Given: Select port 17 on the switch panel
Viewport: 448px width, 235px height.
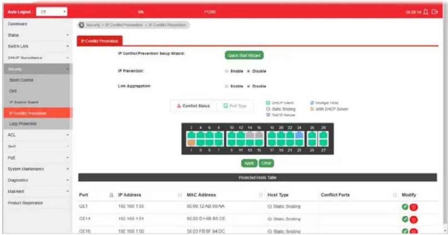Looking at the screenshot, I should [272, 142].
